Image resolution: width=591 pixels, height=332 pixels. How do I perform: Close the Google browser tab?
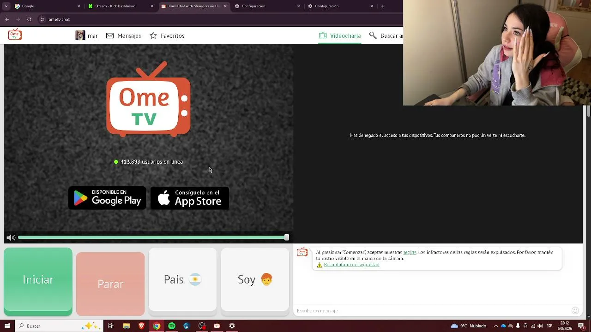78,6
